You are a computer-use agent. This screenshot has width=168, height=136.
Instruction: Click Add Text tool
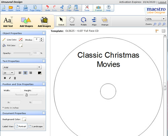click(x=8, y=22)
